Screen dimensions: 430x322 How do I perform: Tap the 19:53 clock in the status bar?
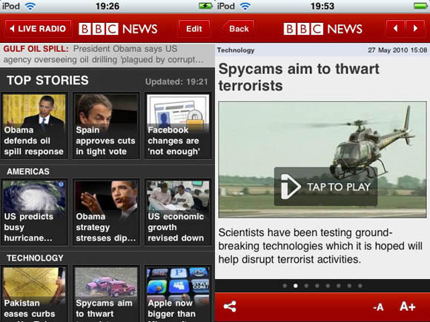click(x=322, y=6)
